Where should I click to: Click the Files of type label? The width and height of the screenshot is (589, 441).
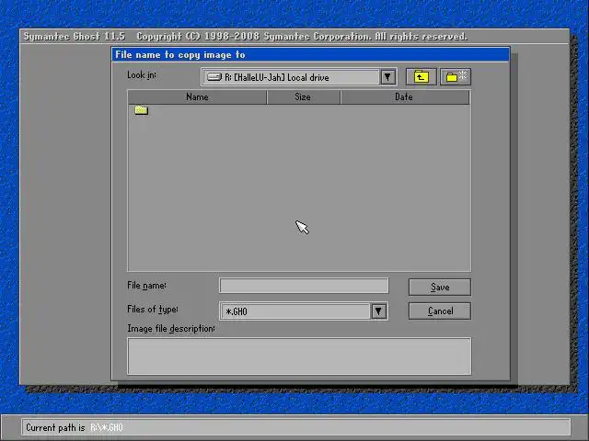point(153,310)
